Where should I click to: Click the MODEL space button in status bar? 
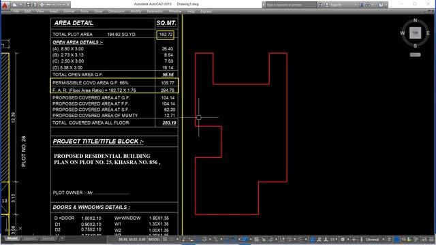pyautogui.click(x=154, y=239)
